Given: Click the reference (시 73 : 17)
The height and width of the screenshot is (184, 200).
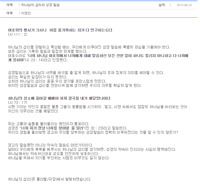Looking at the screenshot, I should (18, 103).
